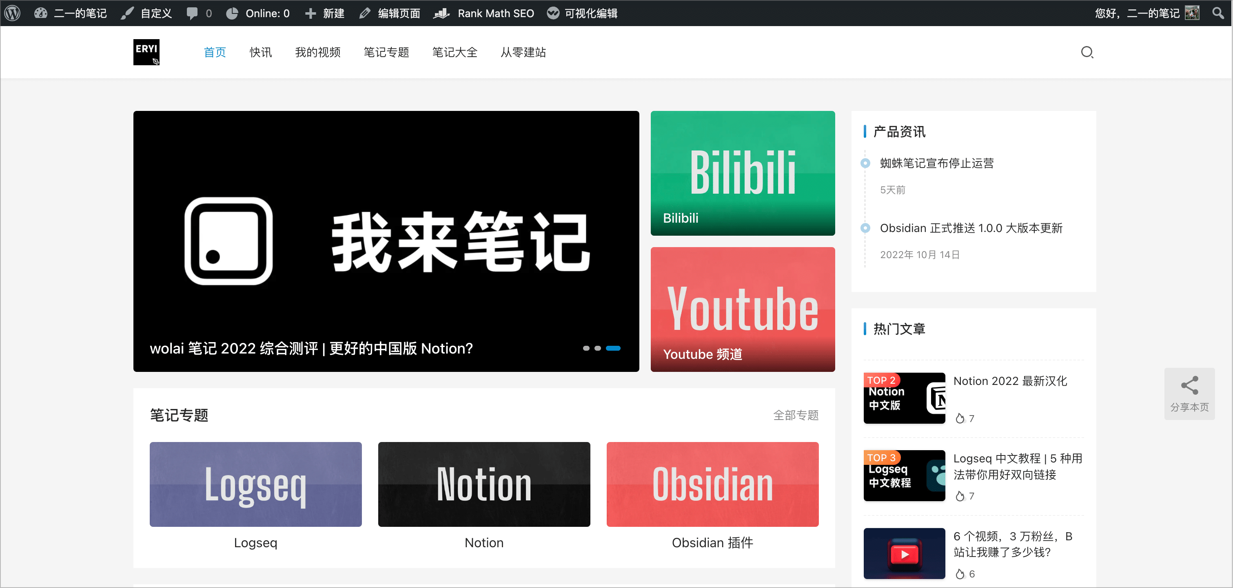Open the 二一的笔记 dashboard link
Screen dimensions: 1233x588
pos(70,13)
